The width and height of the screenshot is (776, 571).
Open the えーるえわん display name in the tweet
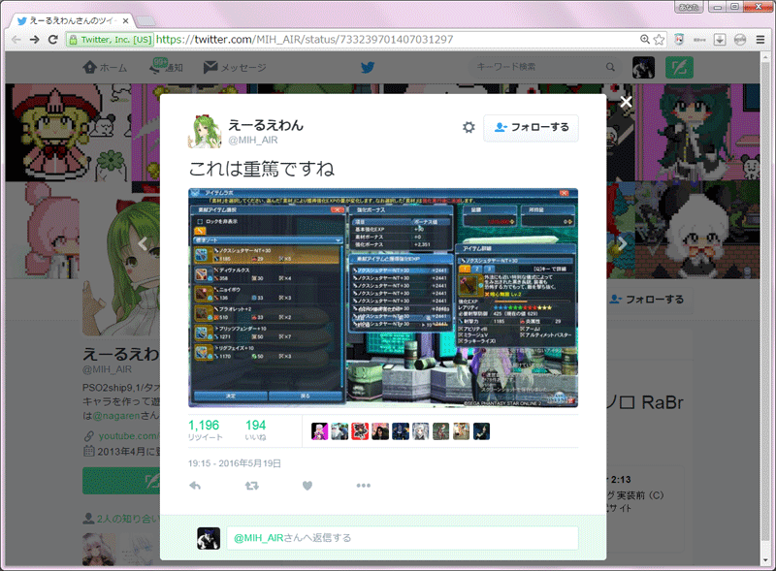(x=266, y=126)
